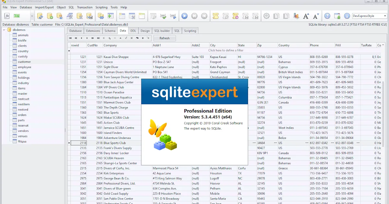Open the dropdown arrow next to EXIT icon
The height and width of the screenshot is (204, 389).
tap(32, 16)
